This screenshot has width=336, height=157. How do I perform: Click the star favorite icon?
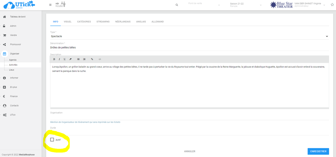click(x=332, y=5)
